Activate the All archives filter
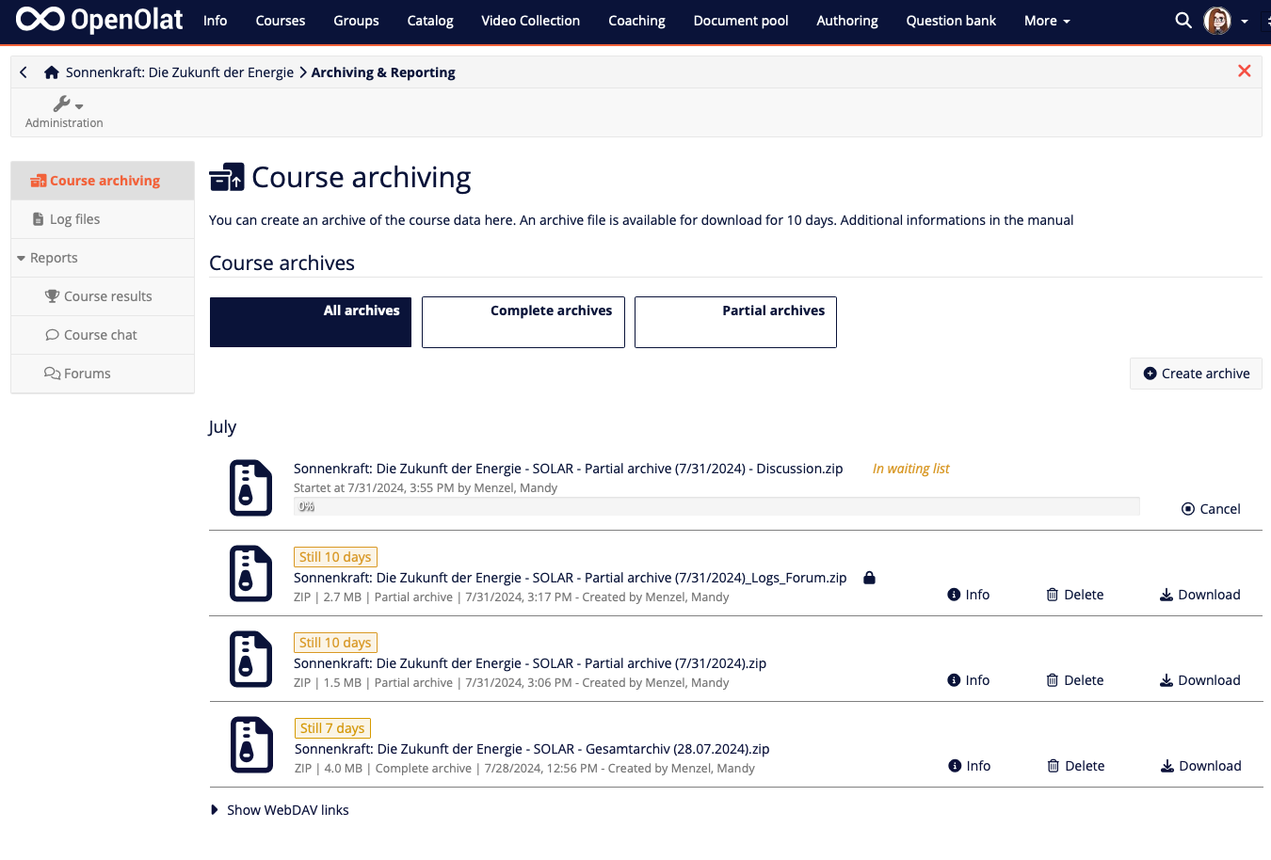This screenshot has width=1271, height=860. [311, 322]
